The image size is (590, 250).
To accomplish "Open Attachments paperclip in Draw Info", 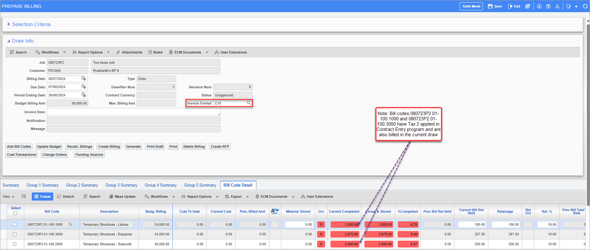I will tap(129, 52).
